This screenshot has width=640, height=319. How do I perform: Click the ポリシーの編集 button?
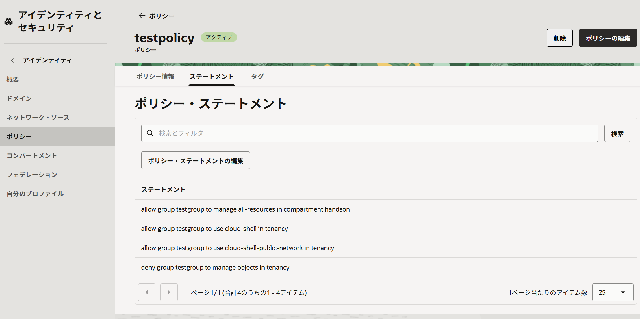click(x=608, y=38)
